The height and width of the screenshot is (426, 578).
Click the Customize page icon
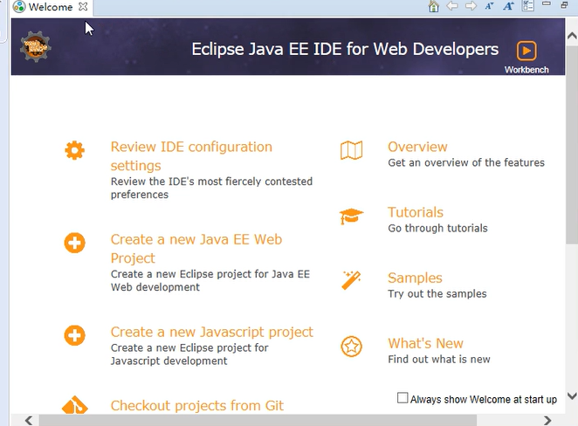(x=528, y=6)
